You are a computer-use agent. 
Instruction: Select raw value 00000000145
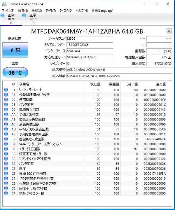pyautogui.click(x=155, y=110)
